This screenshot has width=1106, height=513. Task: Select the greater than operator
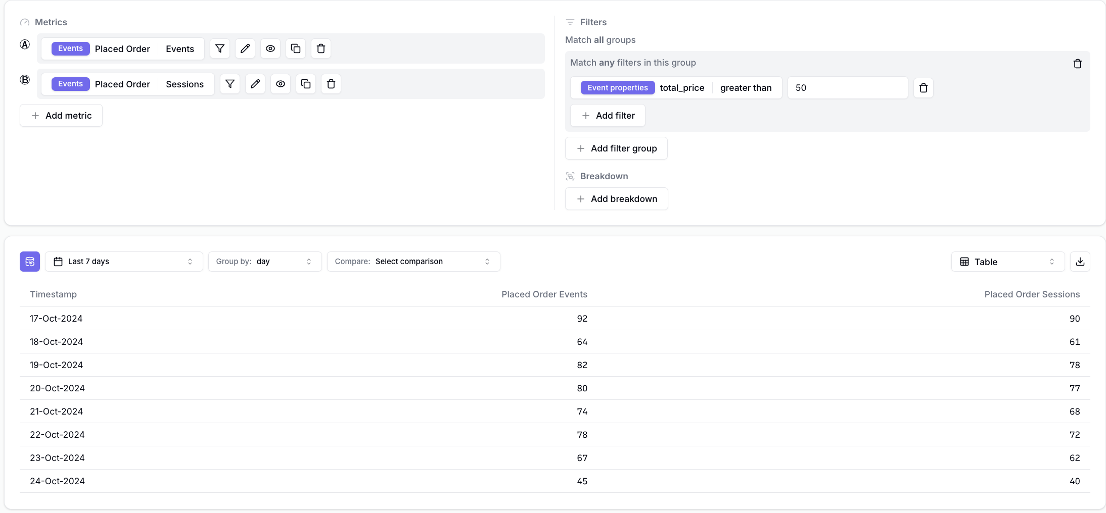(746, 87)
